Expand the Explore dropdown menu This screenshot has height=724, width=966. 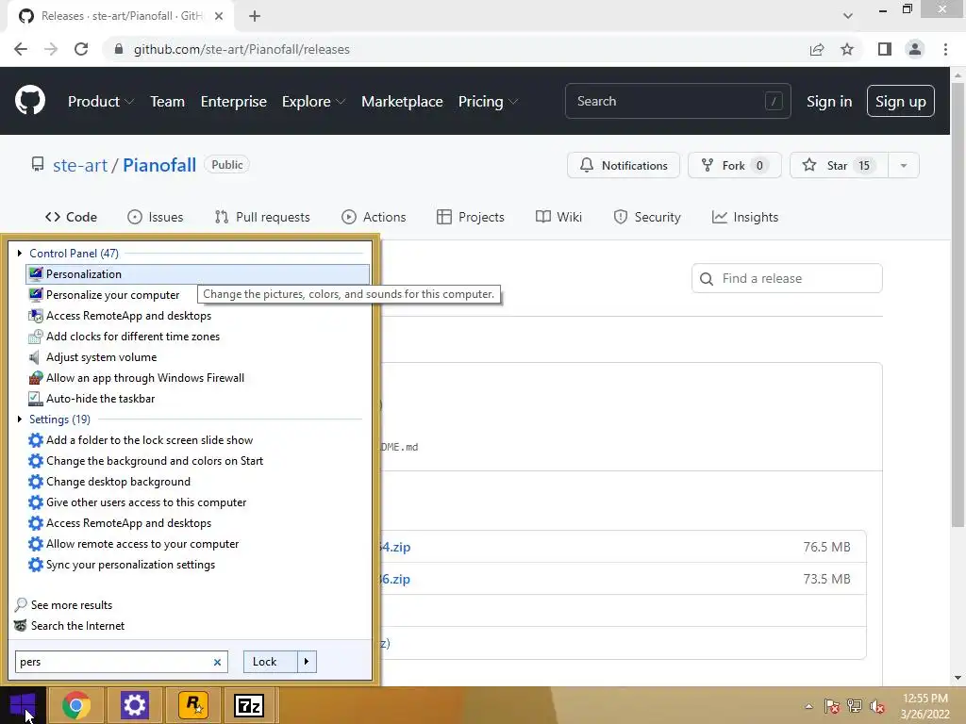pyautogui.click(x=313, y=102)
